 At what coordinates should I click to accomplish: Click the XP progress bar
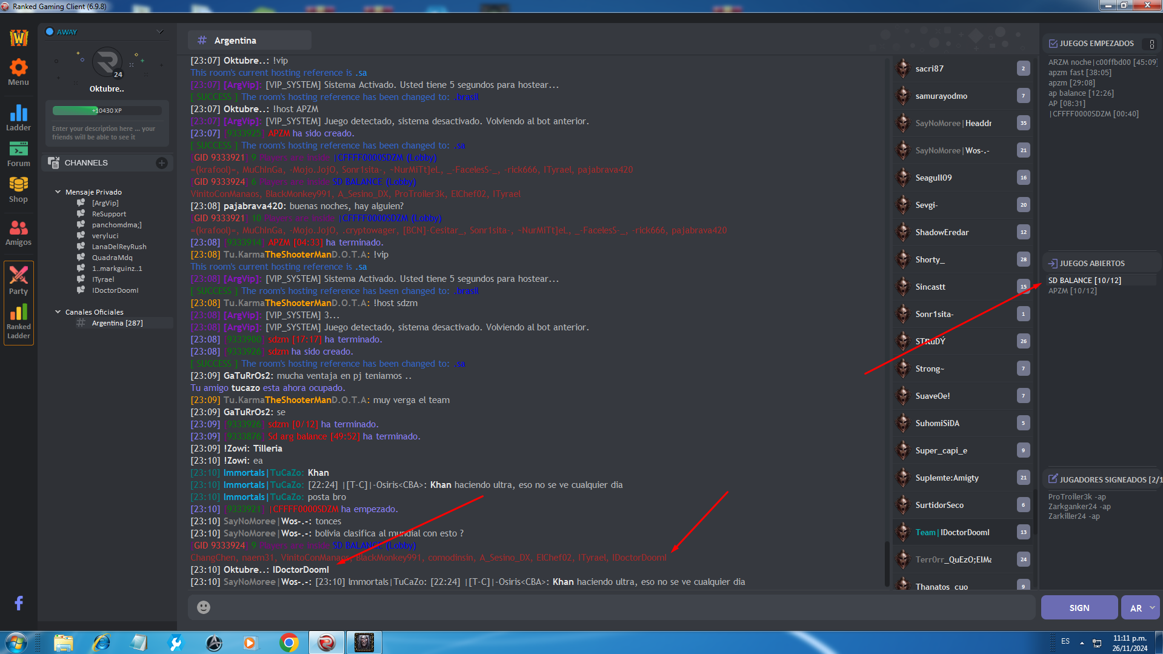tap(107, 110)
